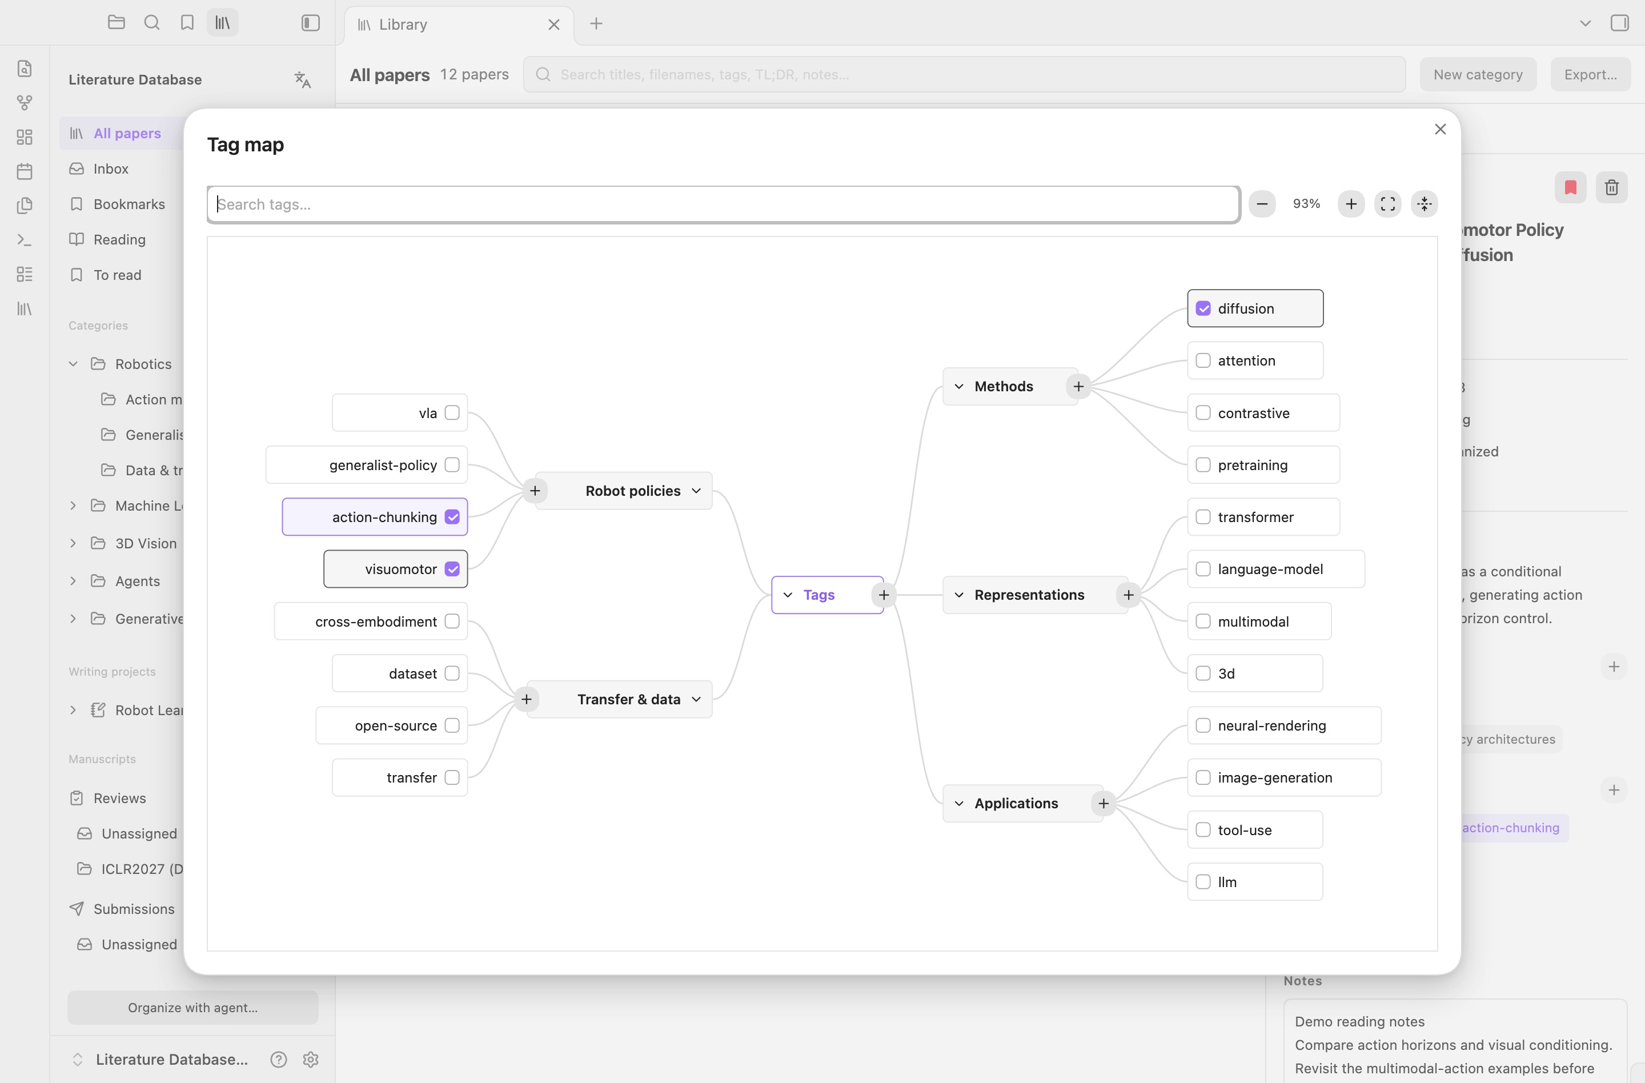
Task: Collapse the Methods group chevron
Action: pos(958,386)
